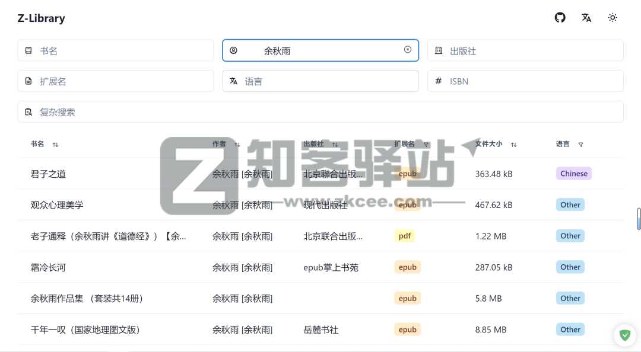The image size is (641, 352).
Task: Click inside the ISBN input field
Action: point(525,81)
